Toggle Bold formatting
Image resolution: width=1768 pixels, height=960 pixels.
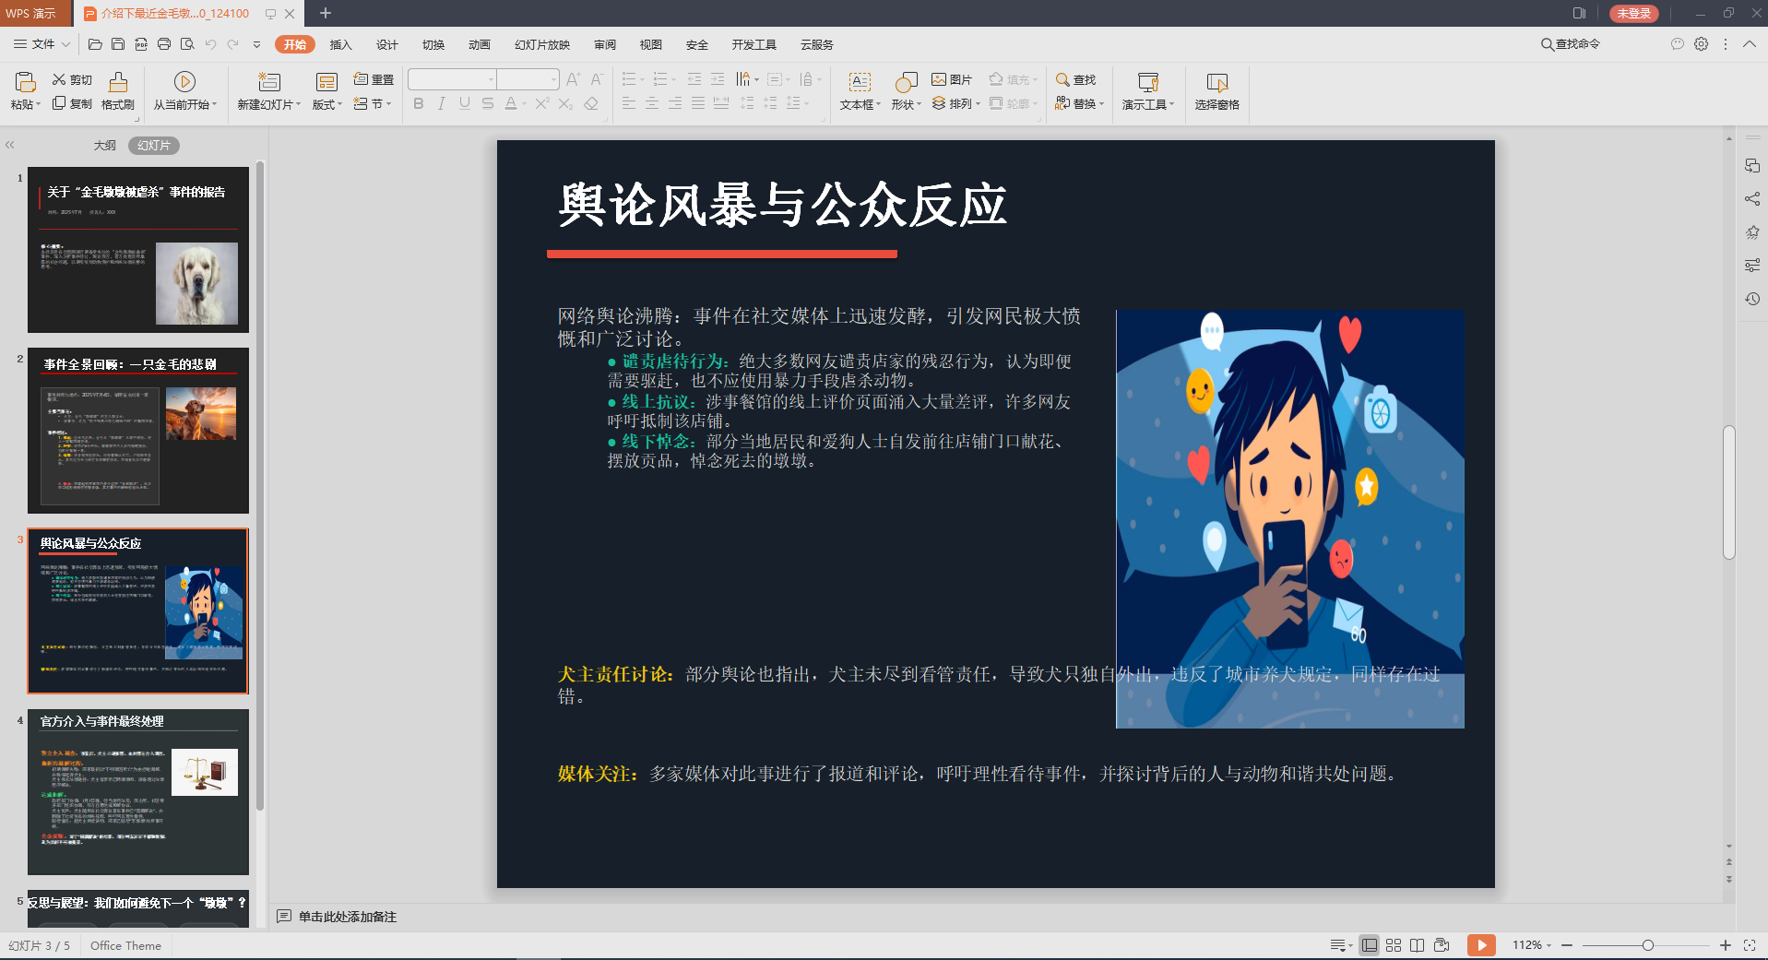pos(419,103)
